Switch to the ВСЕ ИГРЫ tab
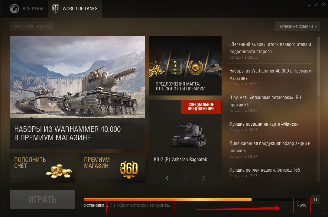 click(27, 9)
